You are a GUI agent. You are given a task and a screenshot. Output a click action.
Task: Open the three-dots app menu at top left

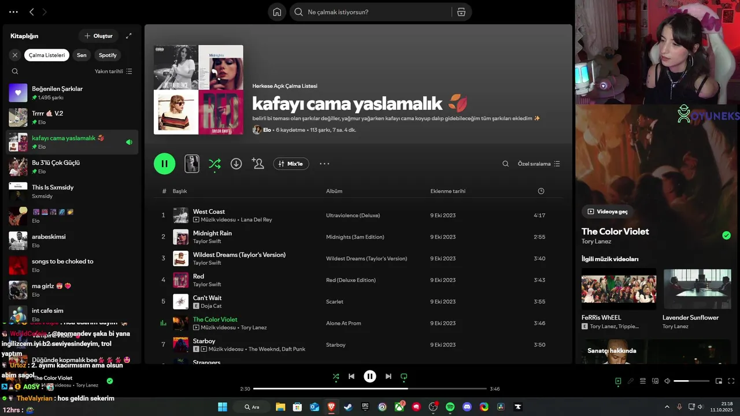(x=13, y=12)
